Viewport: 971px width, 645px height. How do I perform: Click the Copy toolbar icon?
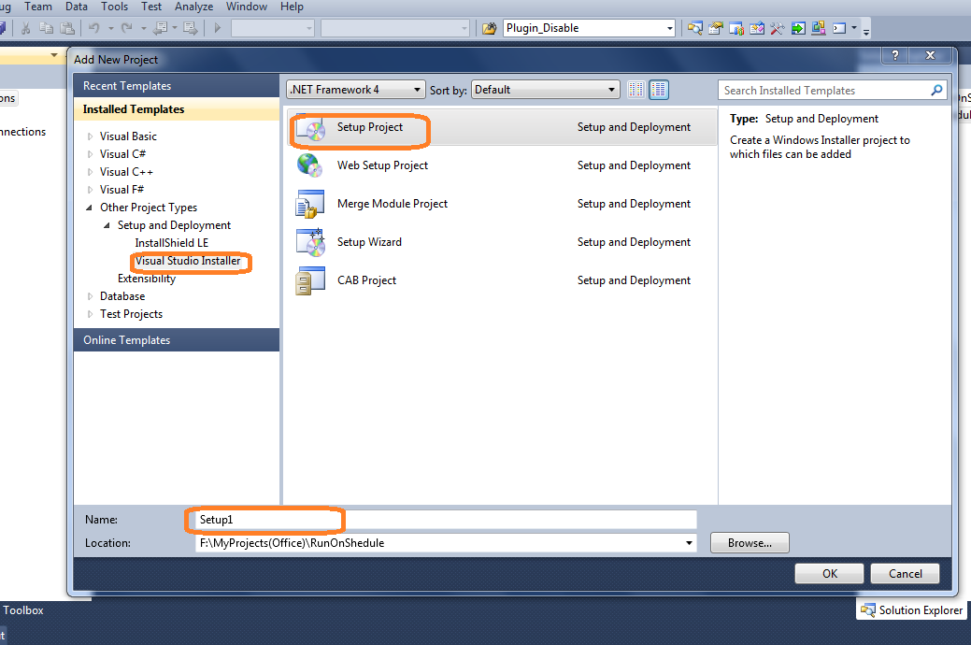pos(46,28)
